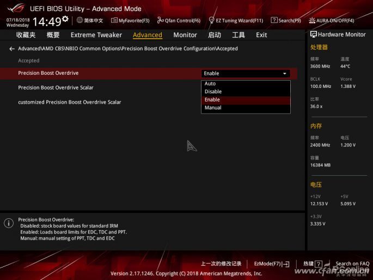Choose Auto in dropdown list

[x=246, y=84]
